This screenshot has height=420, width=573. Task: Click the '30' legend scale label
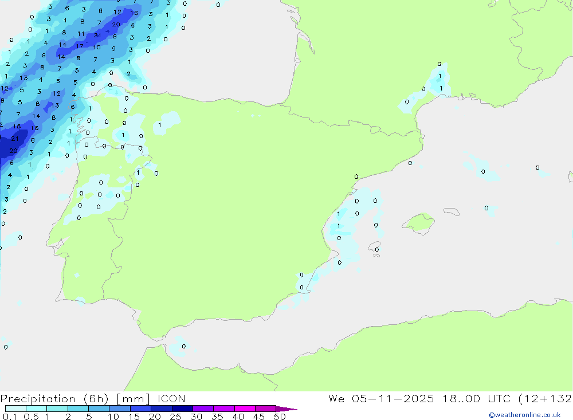pos(196,417)
